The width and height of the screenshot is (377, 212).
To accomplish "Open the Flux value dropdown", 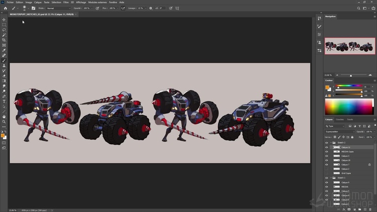I will click(x=117, y=8).
